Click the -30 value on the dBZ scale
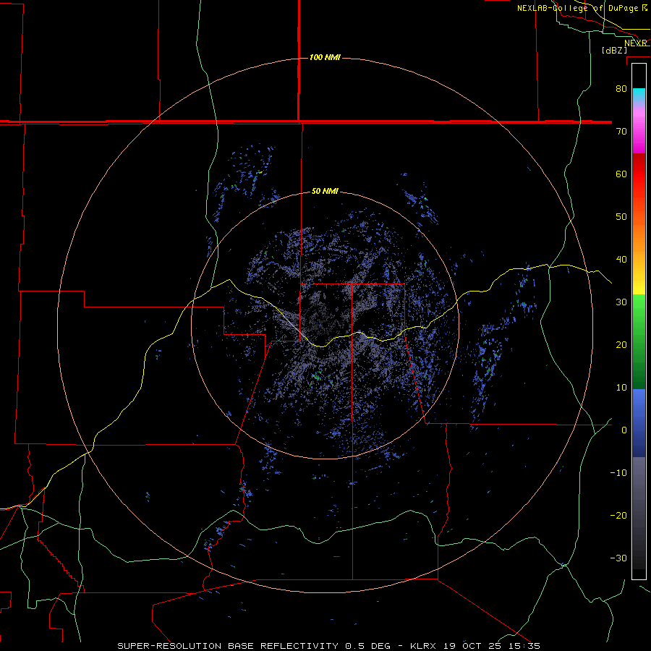The height and width of the screenshot is (651, 651). (x=618, y=558)
